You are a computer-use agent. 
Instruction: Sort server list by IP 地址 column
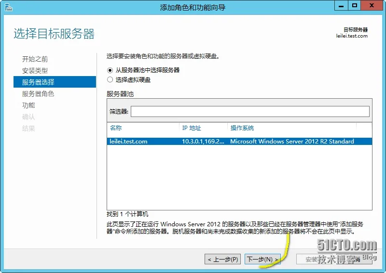191,128
